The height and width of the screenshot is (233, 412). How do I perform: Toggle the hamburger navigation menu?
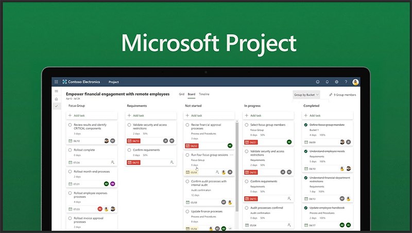pyautogui.click(x=56, y=91)
